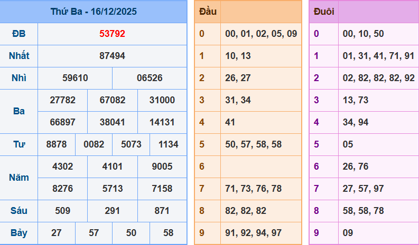Click the Đầu column header
This screenshot has height=245, width=419.
[207, 12]
